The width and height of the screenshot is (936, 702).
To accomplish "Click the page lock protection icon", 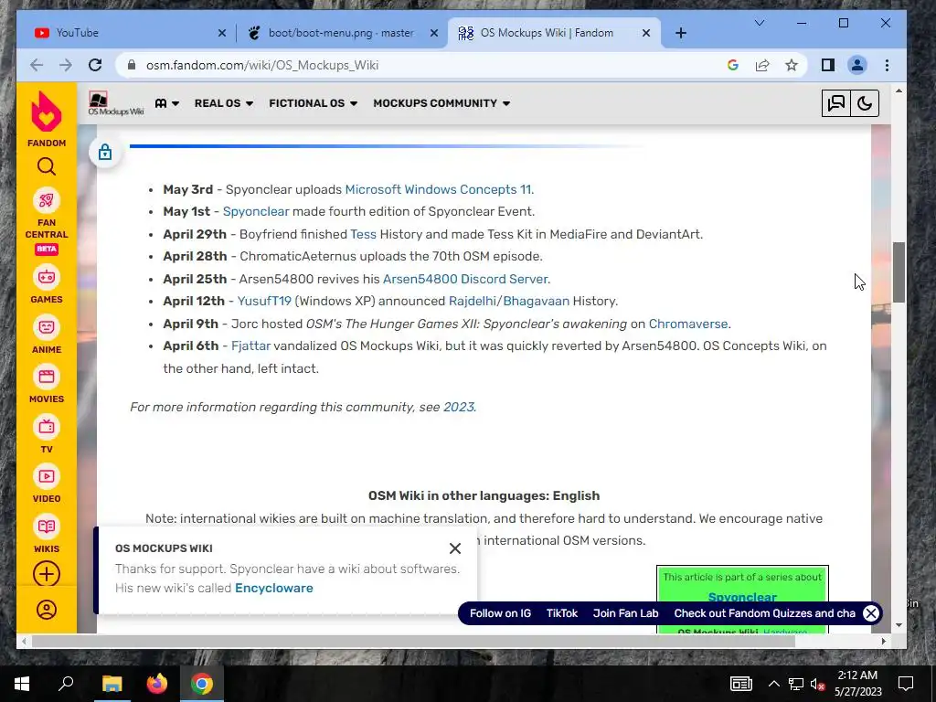I will click(x=105, y=152).
